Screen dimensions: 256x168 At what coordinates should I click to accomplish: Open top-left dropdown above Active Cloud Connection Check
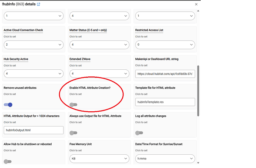34,16
